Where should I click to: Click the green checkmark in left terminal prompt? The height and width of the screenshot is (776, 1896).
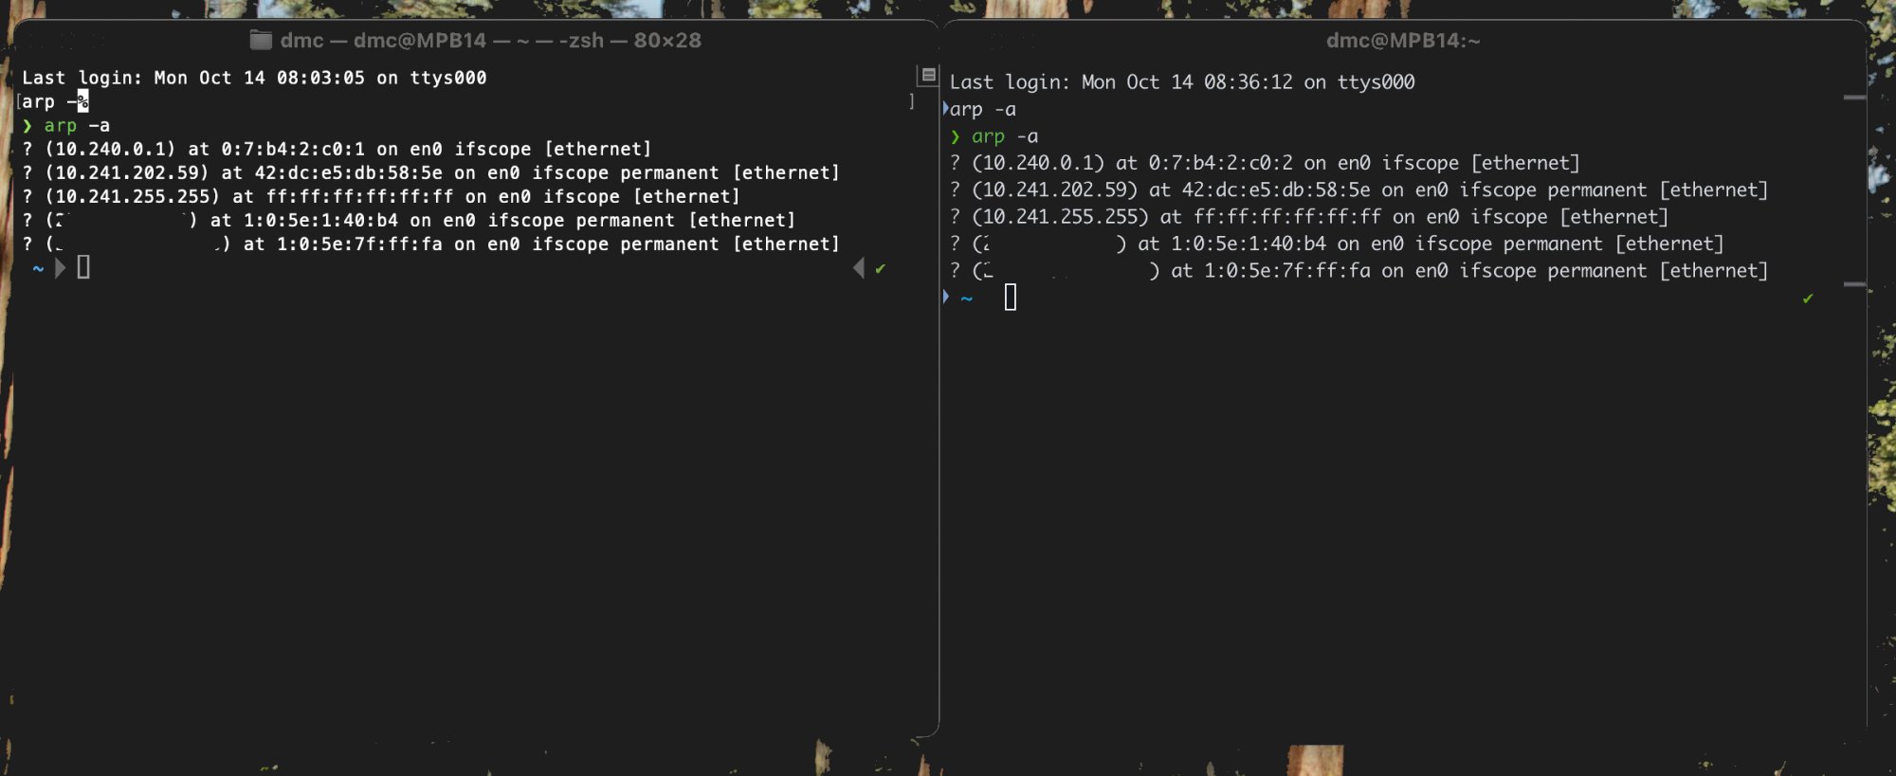(x=881, y=269)
